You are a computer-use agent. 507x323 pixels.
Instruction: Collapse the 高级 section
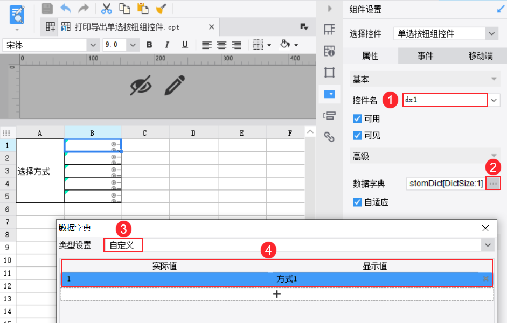[494, 156]
